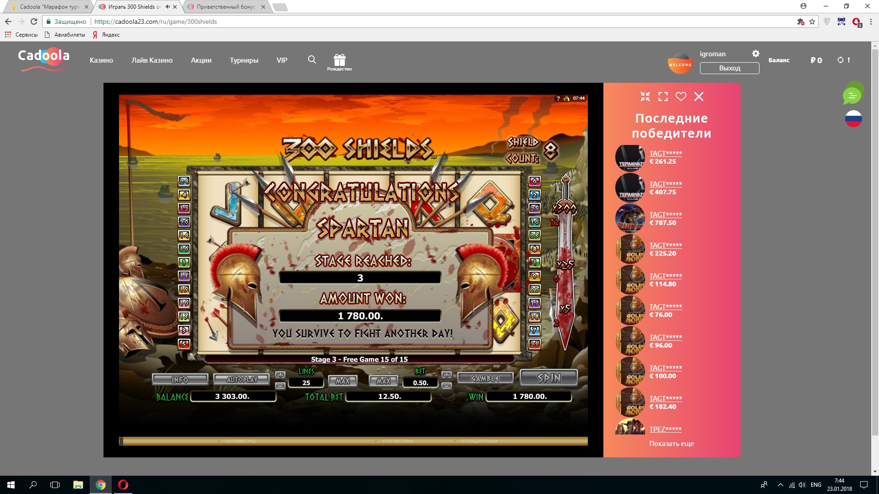Image resolution: width=879 pixels, height=494 pixels.
Task: Open the СТАТИСТИКА panel in the game bar
Action: coord(398,441)
